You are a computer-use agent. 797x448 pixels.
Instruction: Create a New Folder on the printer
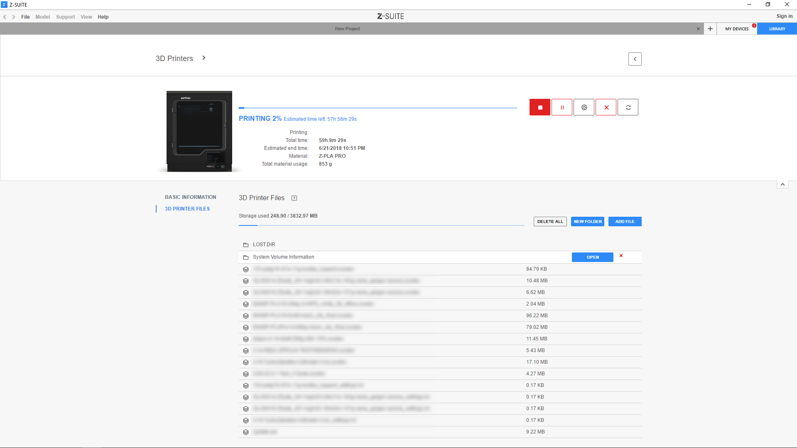[x=587, y=222]
